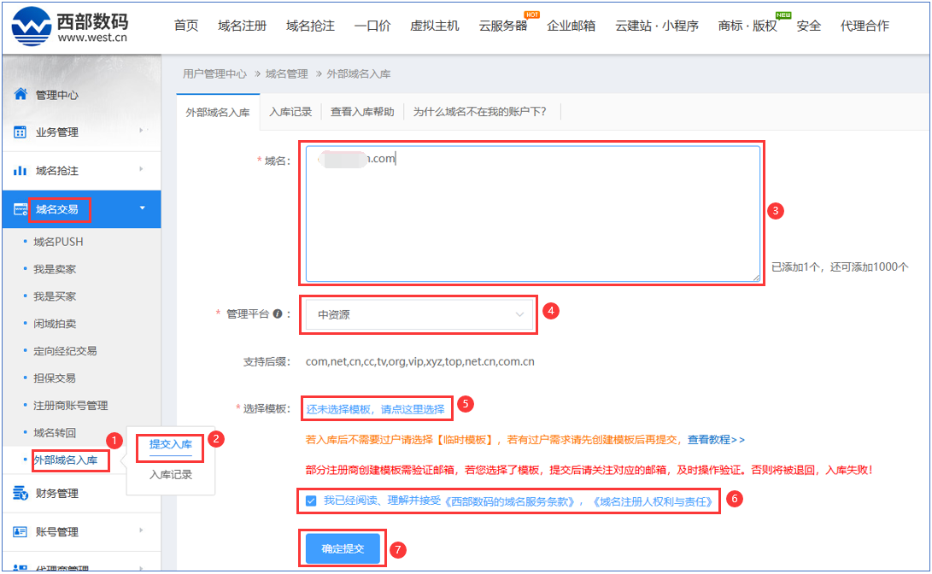This screenshot has height=574, width=932.
Task: Switch to the 入库记录 tab
Action: click(x=290, y=111)
